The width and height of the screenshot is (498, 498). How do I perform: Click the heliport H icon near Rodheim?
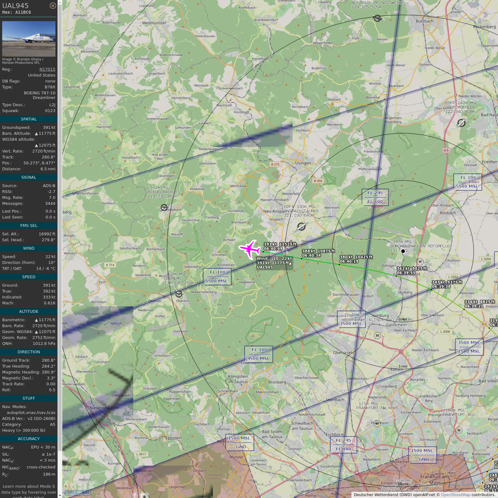coord(420,262)
